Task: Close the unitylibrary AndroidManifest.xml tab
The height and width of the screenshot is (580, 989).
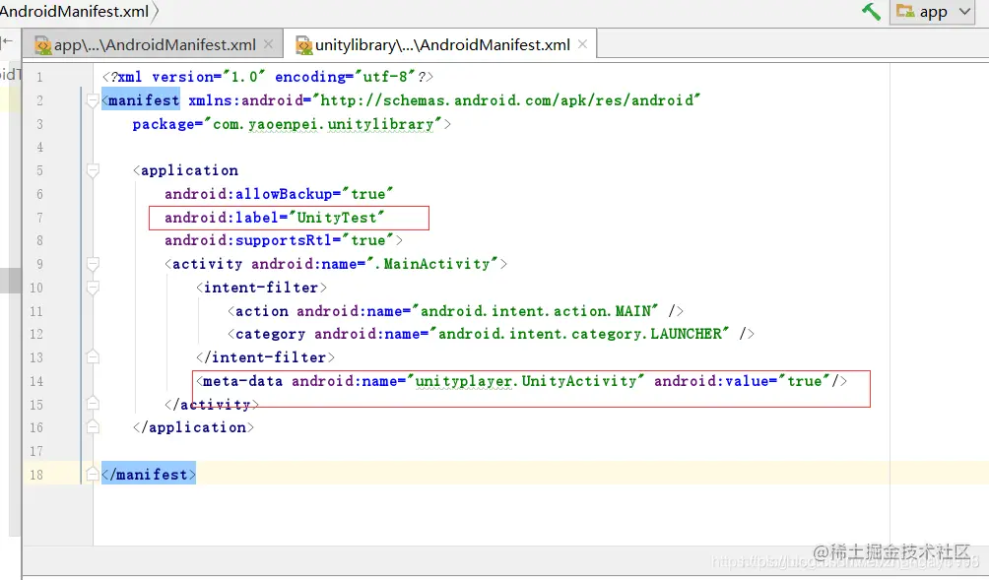Action: (582, 44)
